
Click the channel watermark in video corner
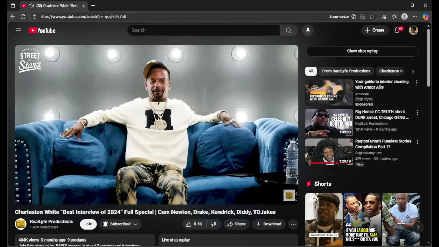pyautogui.click(x=289, y=195)
